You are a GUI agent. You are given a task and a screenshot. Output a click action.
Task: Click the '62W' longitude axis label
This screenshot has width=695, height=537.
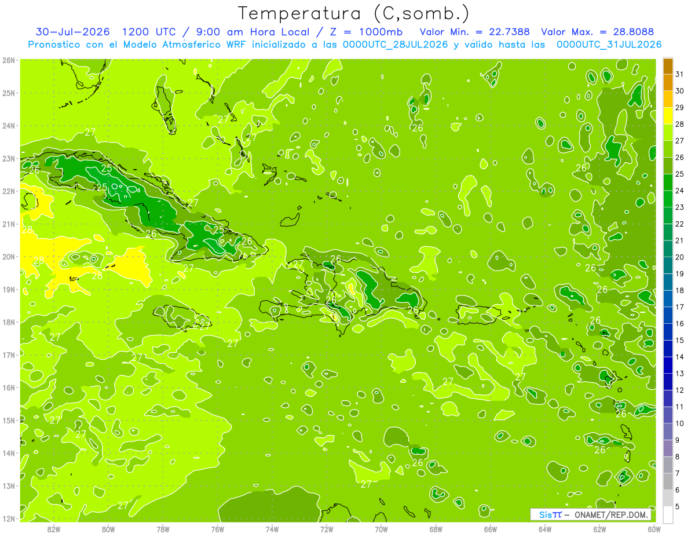pos(599,529)
